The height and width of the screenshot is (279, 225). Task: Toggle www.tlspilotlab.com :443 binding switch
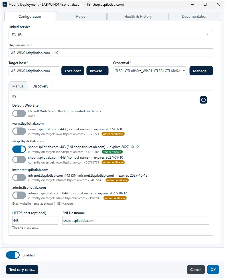[19, 131]
